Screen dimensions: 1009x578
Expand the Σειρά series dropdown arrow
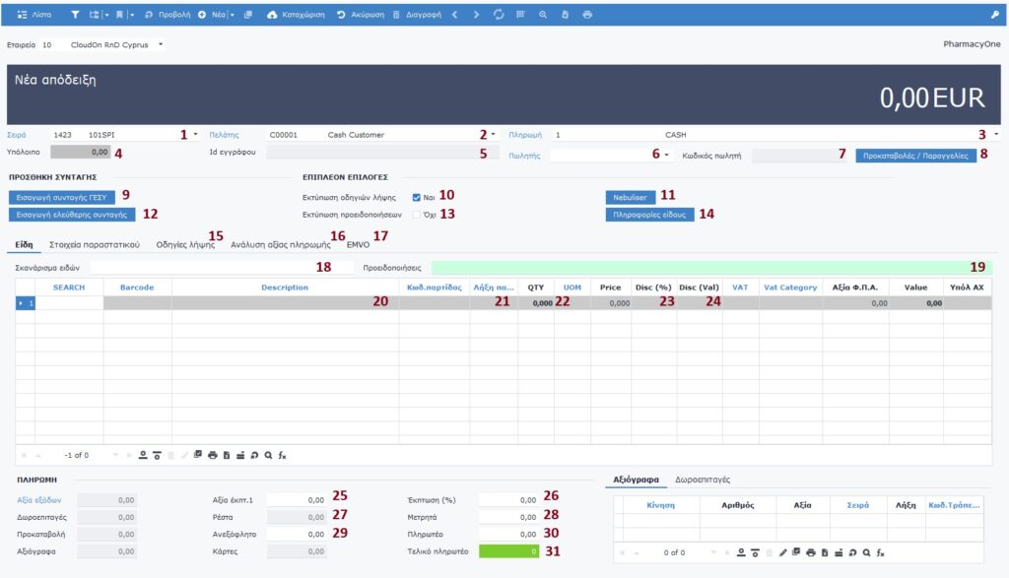tap(195, 135)
